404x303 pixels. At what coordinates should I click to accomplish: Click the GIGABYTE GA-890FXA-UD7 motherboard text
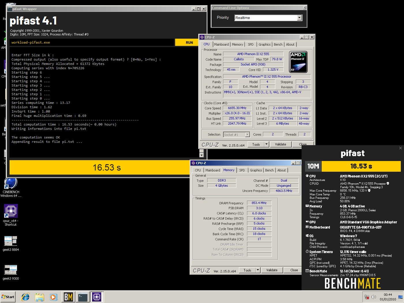(361, 227)
